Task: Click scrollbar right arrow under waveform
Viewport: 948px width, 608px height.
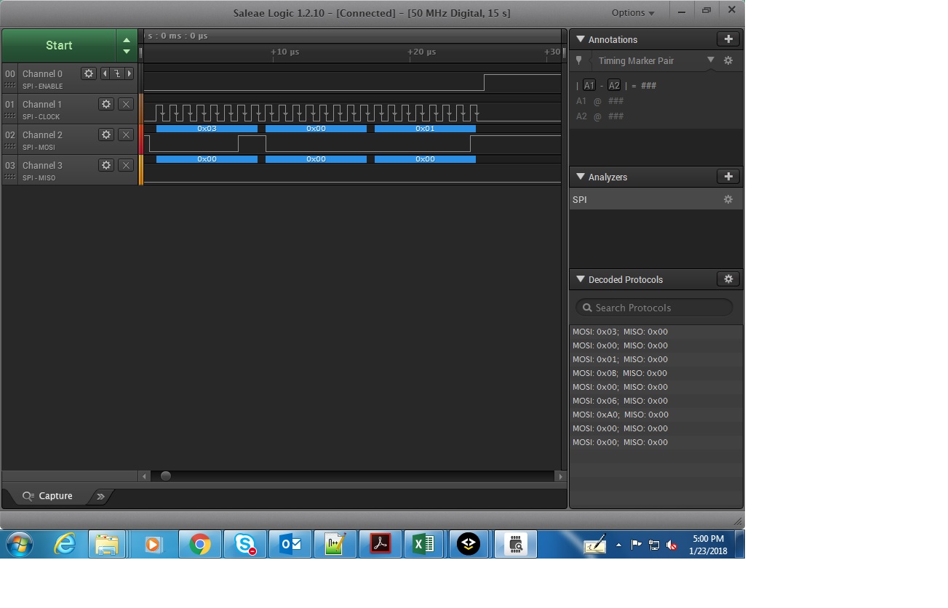Action: (559, 476)
